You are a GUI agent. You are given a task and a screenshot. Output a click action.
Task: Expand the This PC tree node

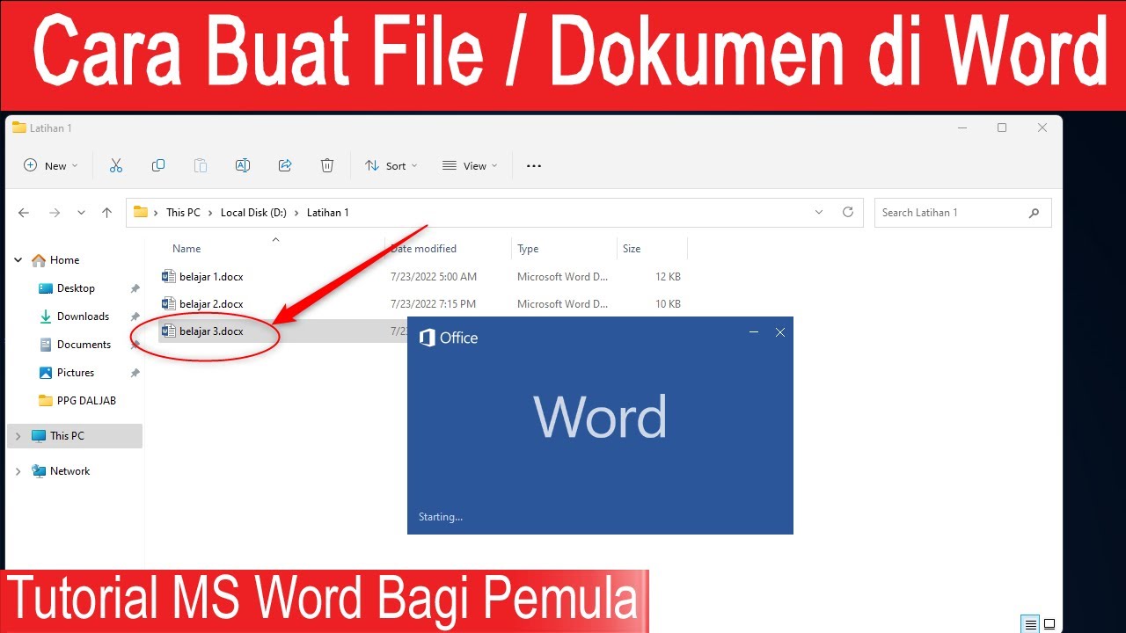pyautogui.click(x=18, y=436)
